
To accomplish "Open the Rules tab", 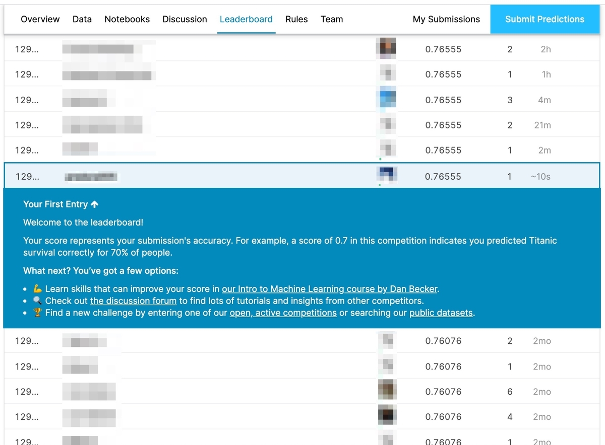I will (296, 19).
